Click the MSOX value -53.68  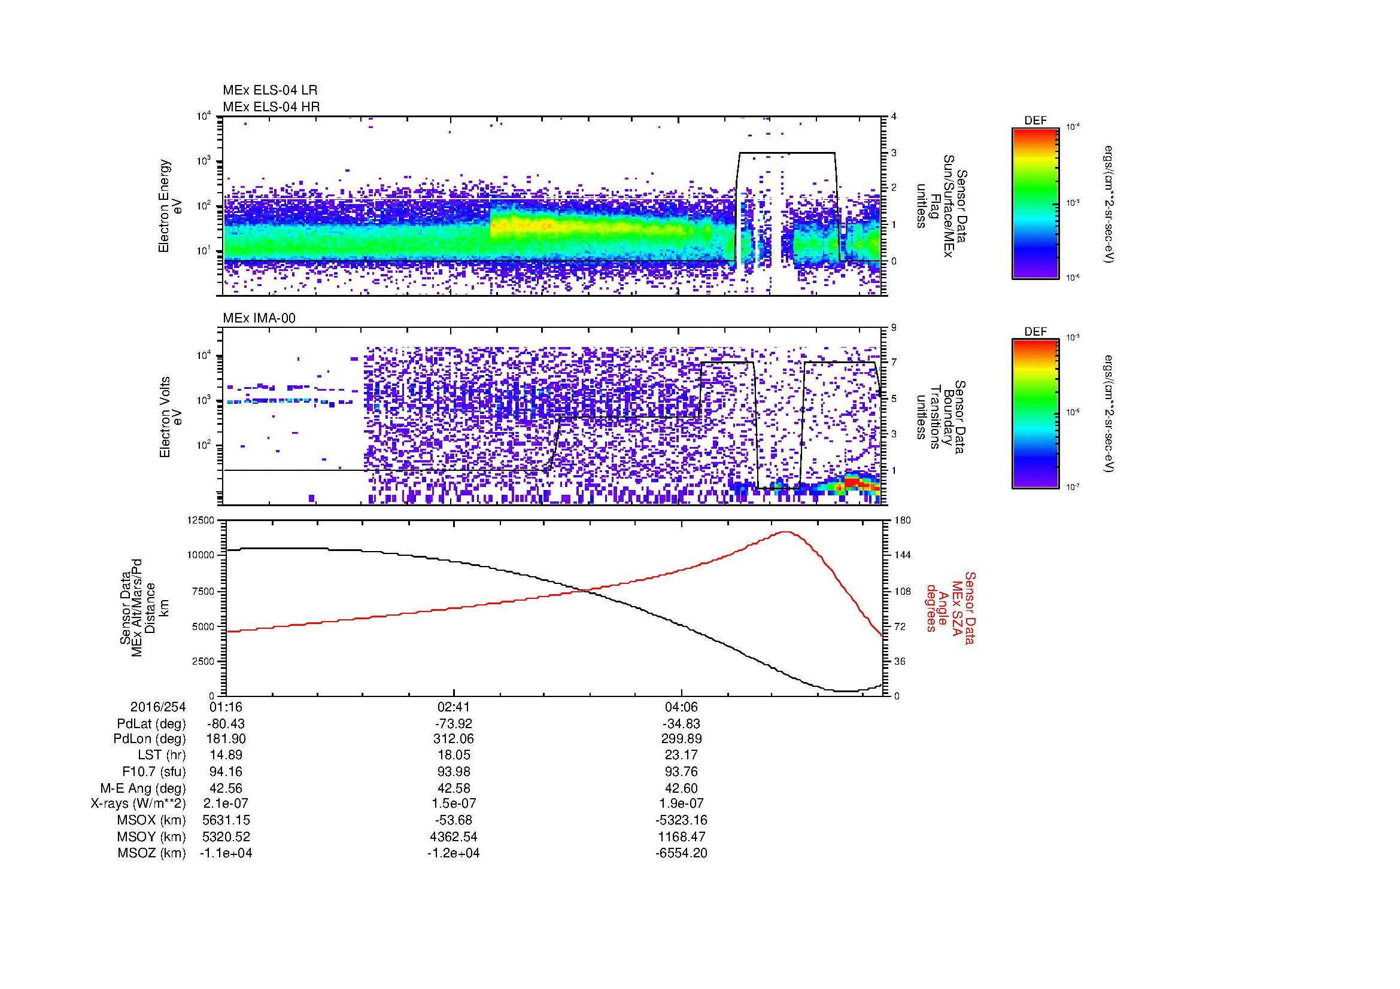(x=453, y=820)
